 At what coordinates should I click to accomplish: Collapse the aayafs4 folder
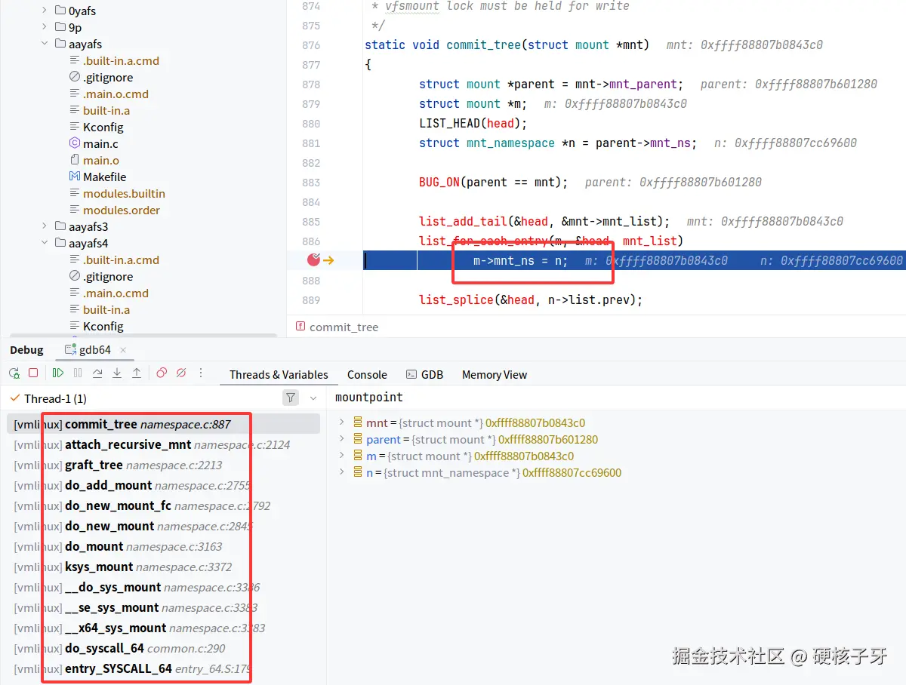point(44,243)
